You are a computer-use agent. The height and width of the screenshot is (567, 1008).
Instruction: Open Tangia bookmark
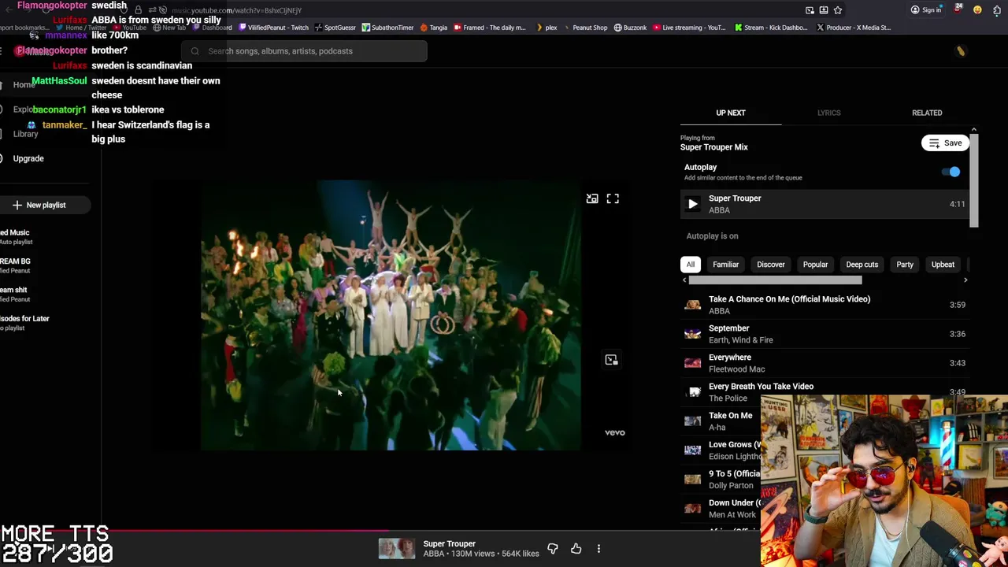[433, 28]
